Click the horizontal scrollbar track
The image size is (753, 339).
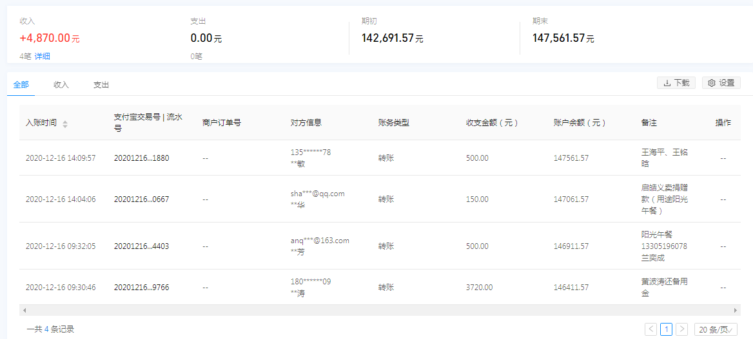379,310
